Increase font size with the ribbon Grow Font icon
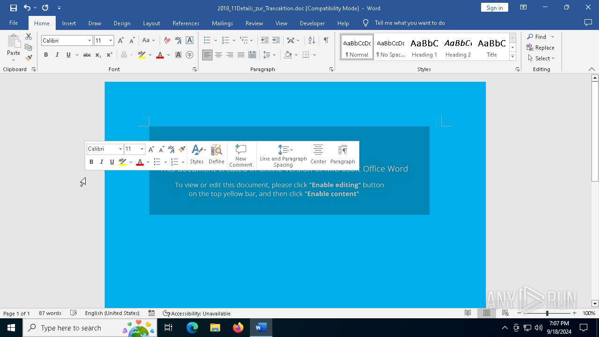The width and height of the screenshot is (599, 337). click(121, 40)
